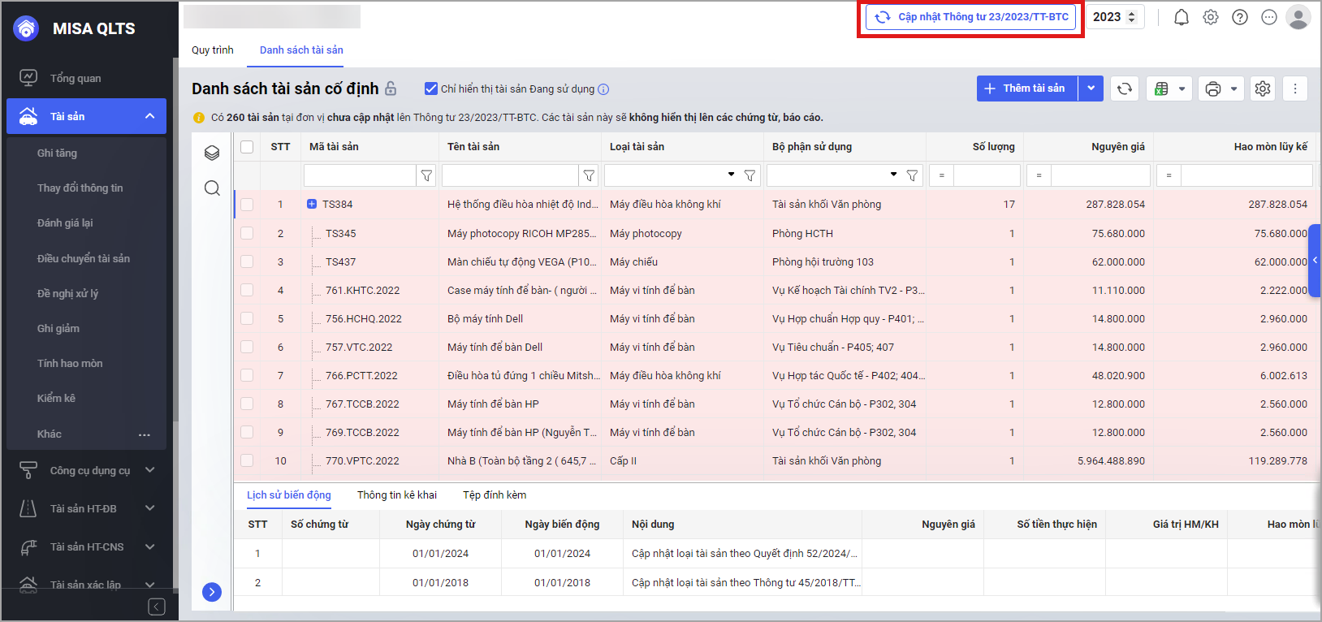Toggle the select-all checkbox in table header
The image size is (1322, 622).
coord(247,147)
